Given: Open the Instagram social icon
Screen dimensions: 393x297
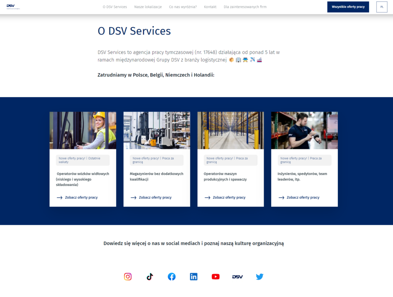Looking at the screenshot, I should pyautogui.click(x=128, y=277).
